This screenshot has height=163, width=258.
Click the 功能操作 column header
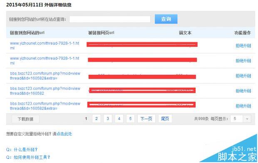coord(243,33)
